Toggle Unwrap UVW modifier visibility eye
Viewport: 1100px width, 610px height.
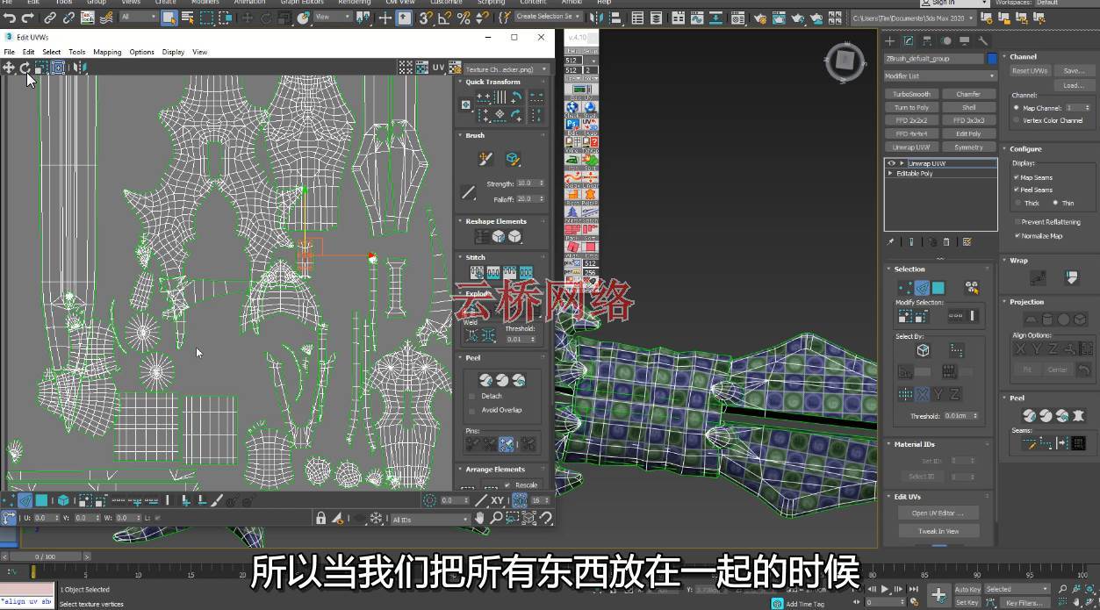click(891, 163)
